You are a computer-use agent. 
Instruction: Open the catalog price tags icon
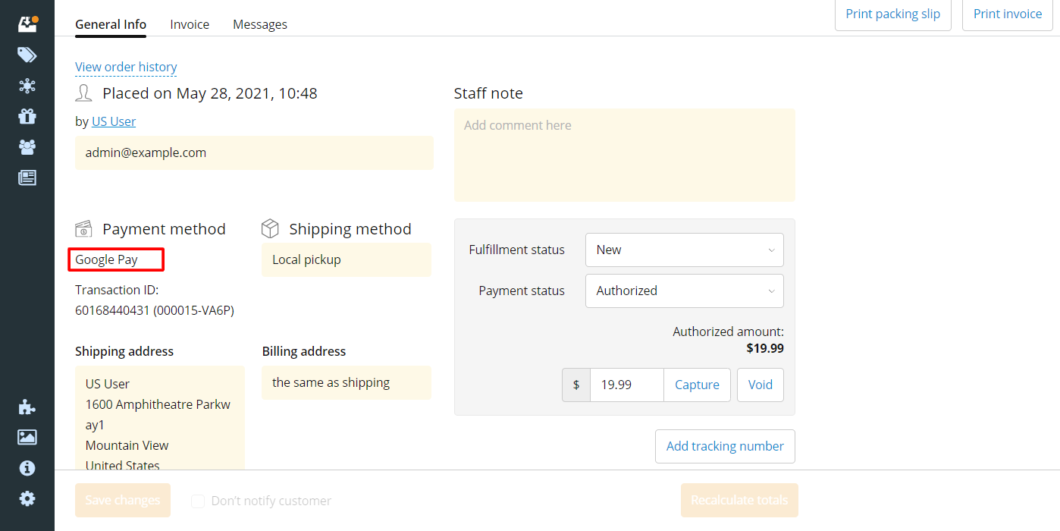click(27, 55)
